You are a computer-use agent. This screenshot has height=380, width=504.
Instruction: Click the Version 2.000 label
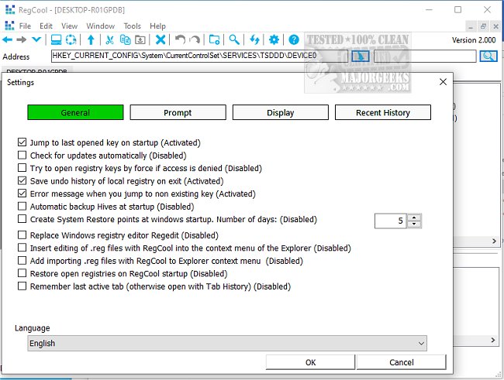pos(474,40)
